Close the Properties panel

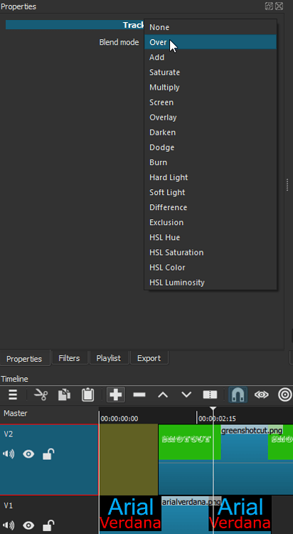pyautogui.click(x=279, y=6)
